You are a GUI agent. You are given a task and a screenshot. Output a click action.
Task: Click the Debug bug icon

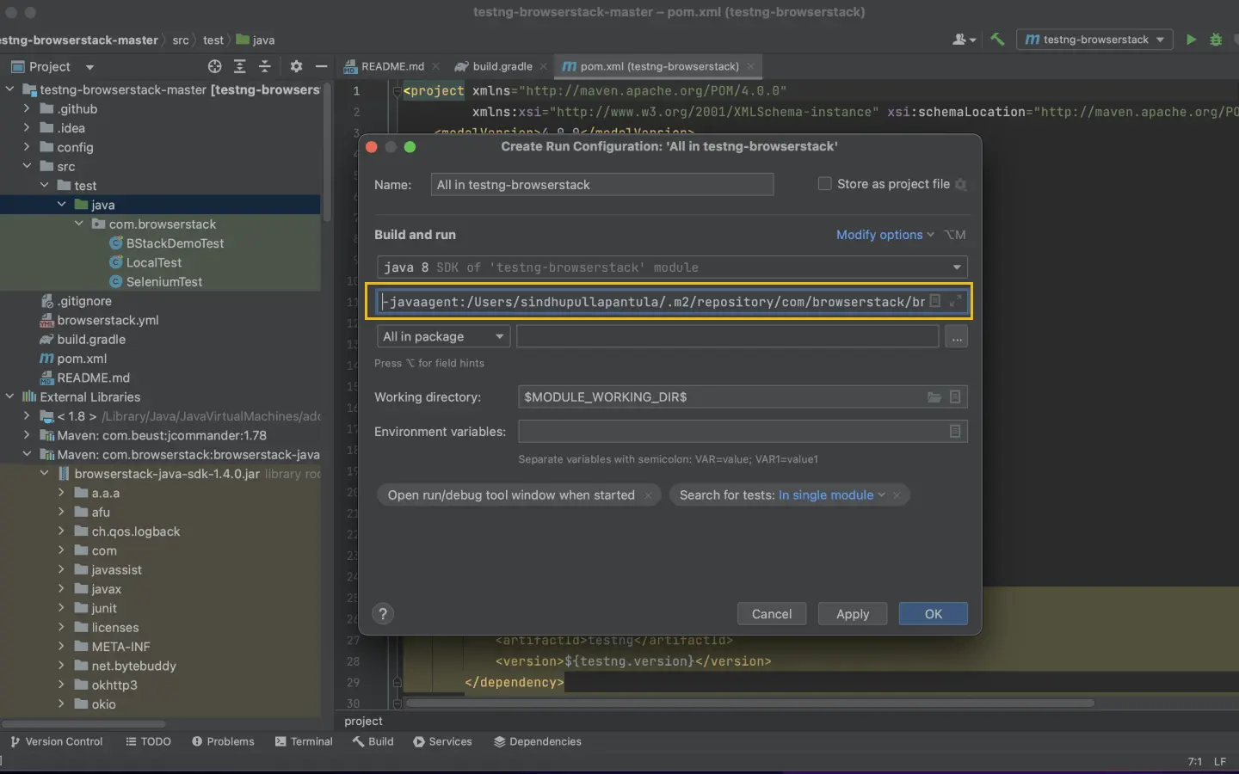1216,40
